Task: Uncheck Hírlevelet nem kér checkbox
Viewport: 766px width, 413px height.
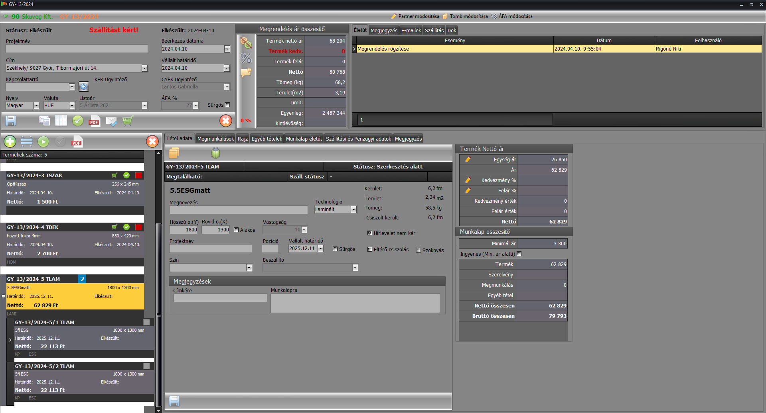Action: click(x=370, y=233)
